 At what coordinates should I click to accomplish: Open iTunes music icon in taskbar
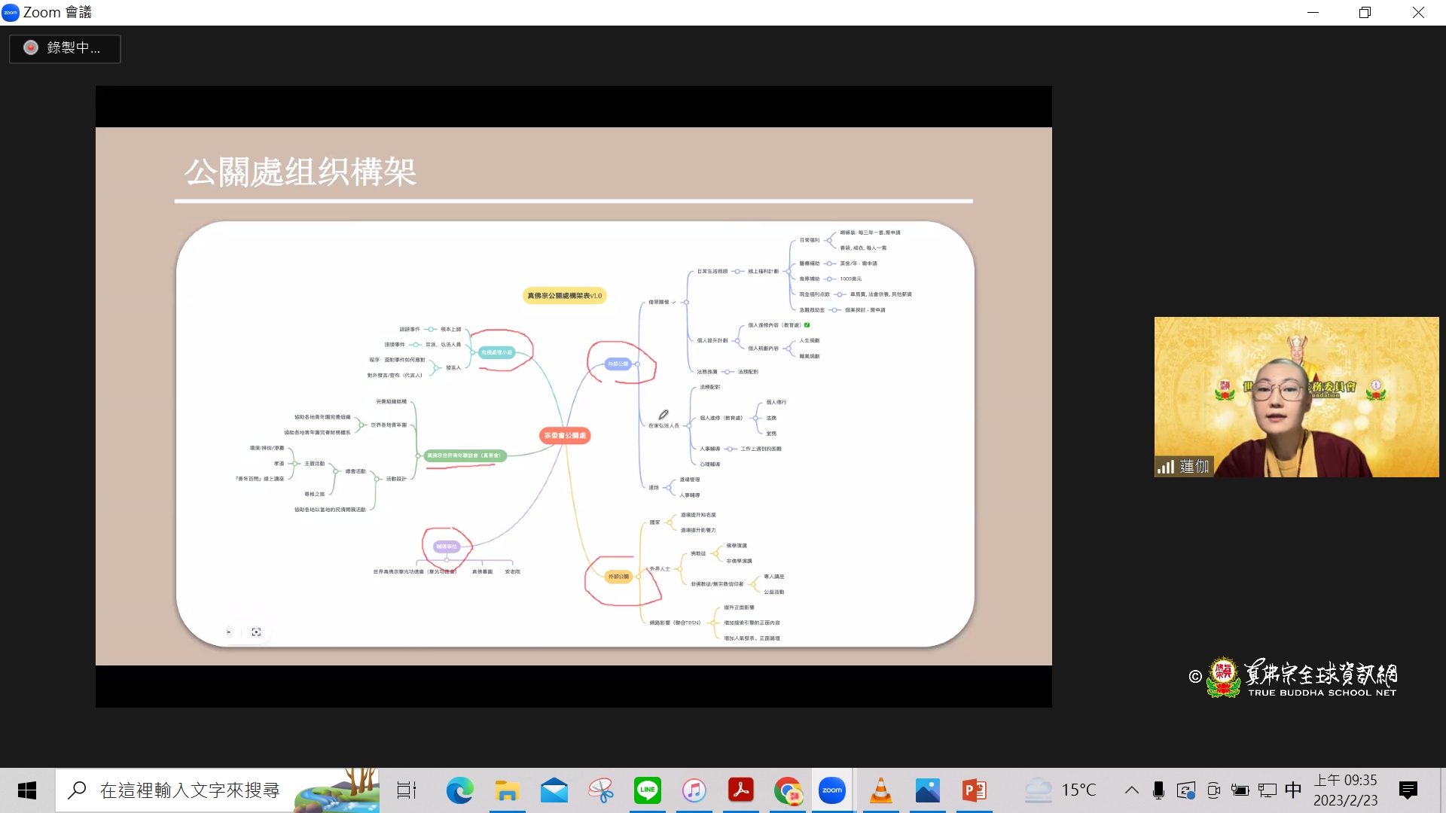694,790
